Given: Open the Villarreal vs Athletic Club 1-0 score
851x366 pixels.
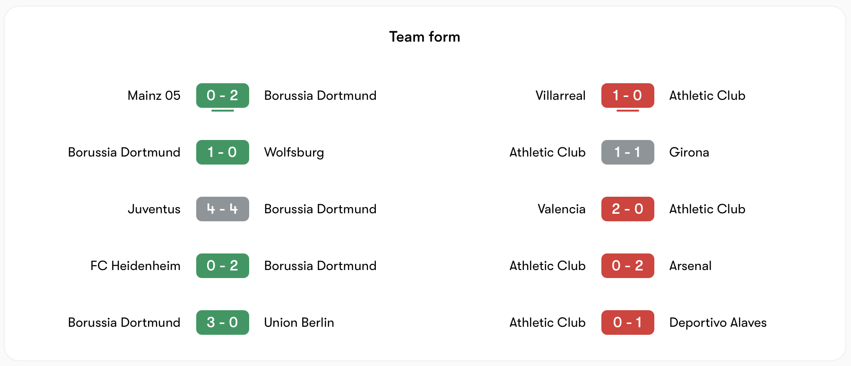Looking at the screenshot, I should [627, 96].
